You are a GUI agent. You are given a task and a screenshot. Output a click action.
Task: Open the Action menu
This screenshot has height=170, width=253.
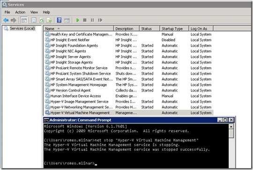[x=20, y=12]
